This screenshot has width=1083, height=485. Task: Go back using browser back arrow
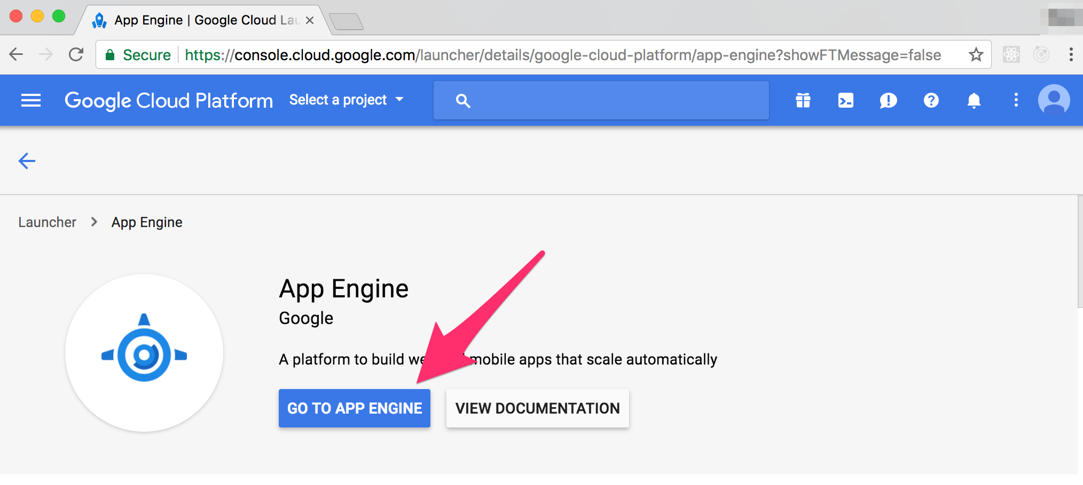pyautogui.click(x=17, y=54)
